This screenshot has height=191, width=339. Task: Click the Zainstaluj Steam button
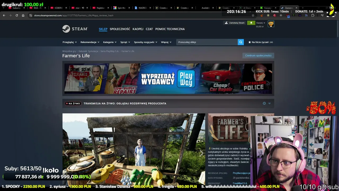click(x=235, y=23)
